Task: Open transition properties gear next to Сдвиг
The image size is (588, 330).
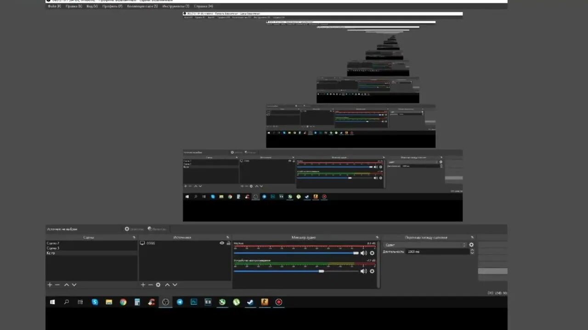Action: pos(471,245)
